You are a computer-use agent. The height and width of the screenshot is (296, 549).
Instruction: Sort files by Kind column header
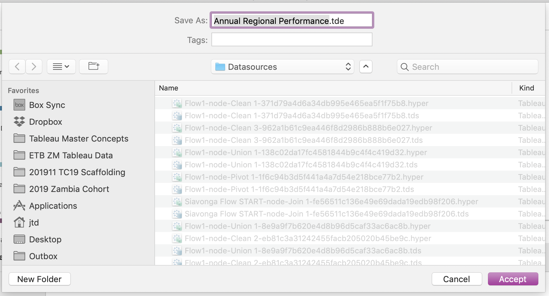(526, 88)
